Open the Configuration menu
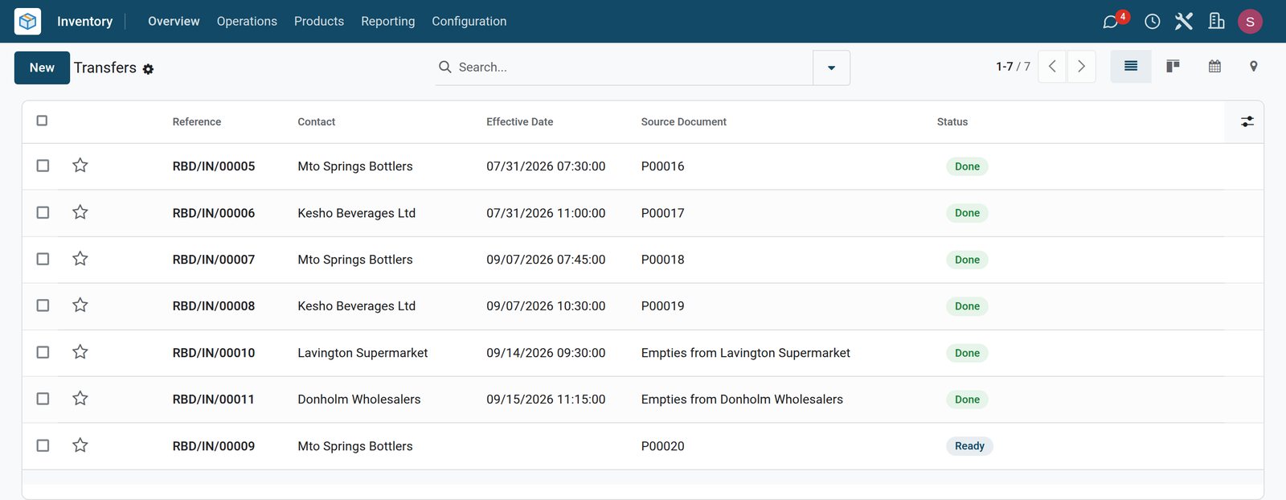This screenshot has height=500, width=1286. (469, 22)
